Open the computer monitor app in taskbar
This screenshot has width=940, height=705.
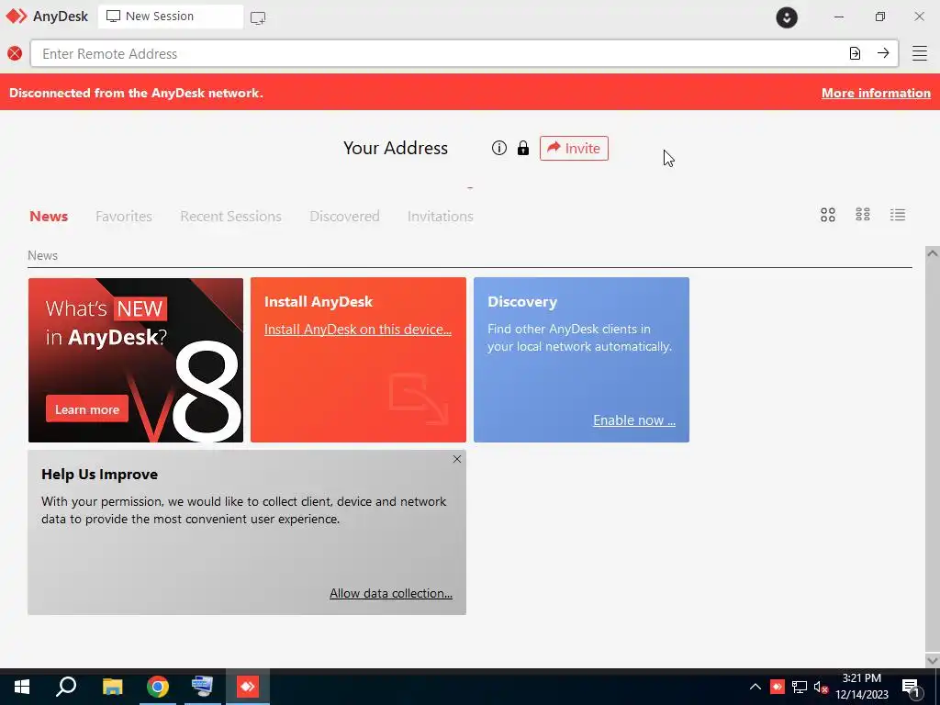pos(202,687)
